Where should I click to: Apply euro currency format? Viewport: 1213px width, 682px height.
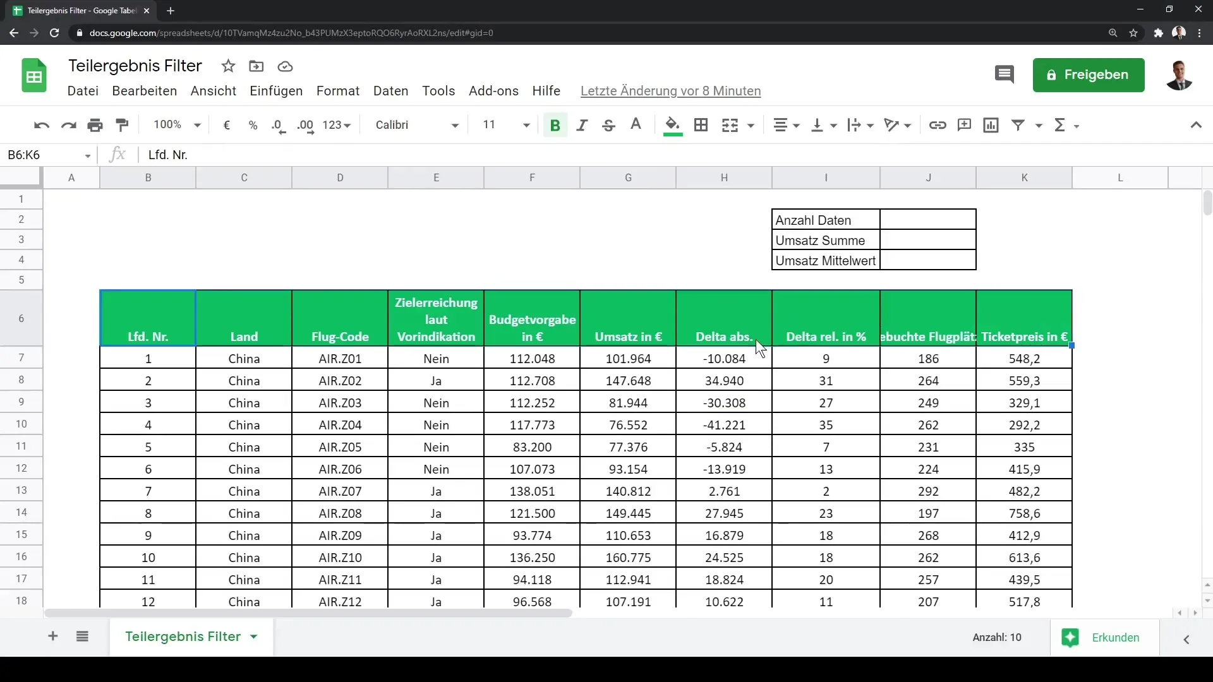click(227, 125)
